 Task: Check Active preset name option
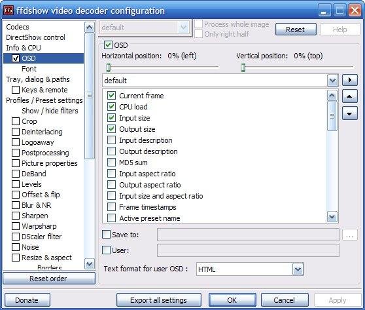[x=111, y=218]
